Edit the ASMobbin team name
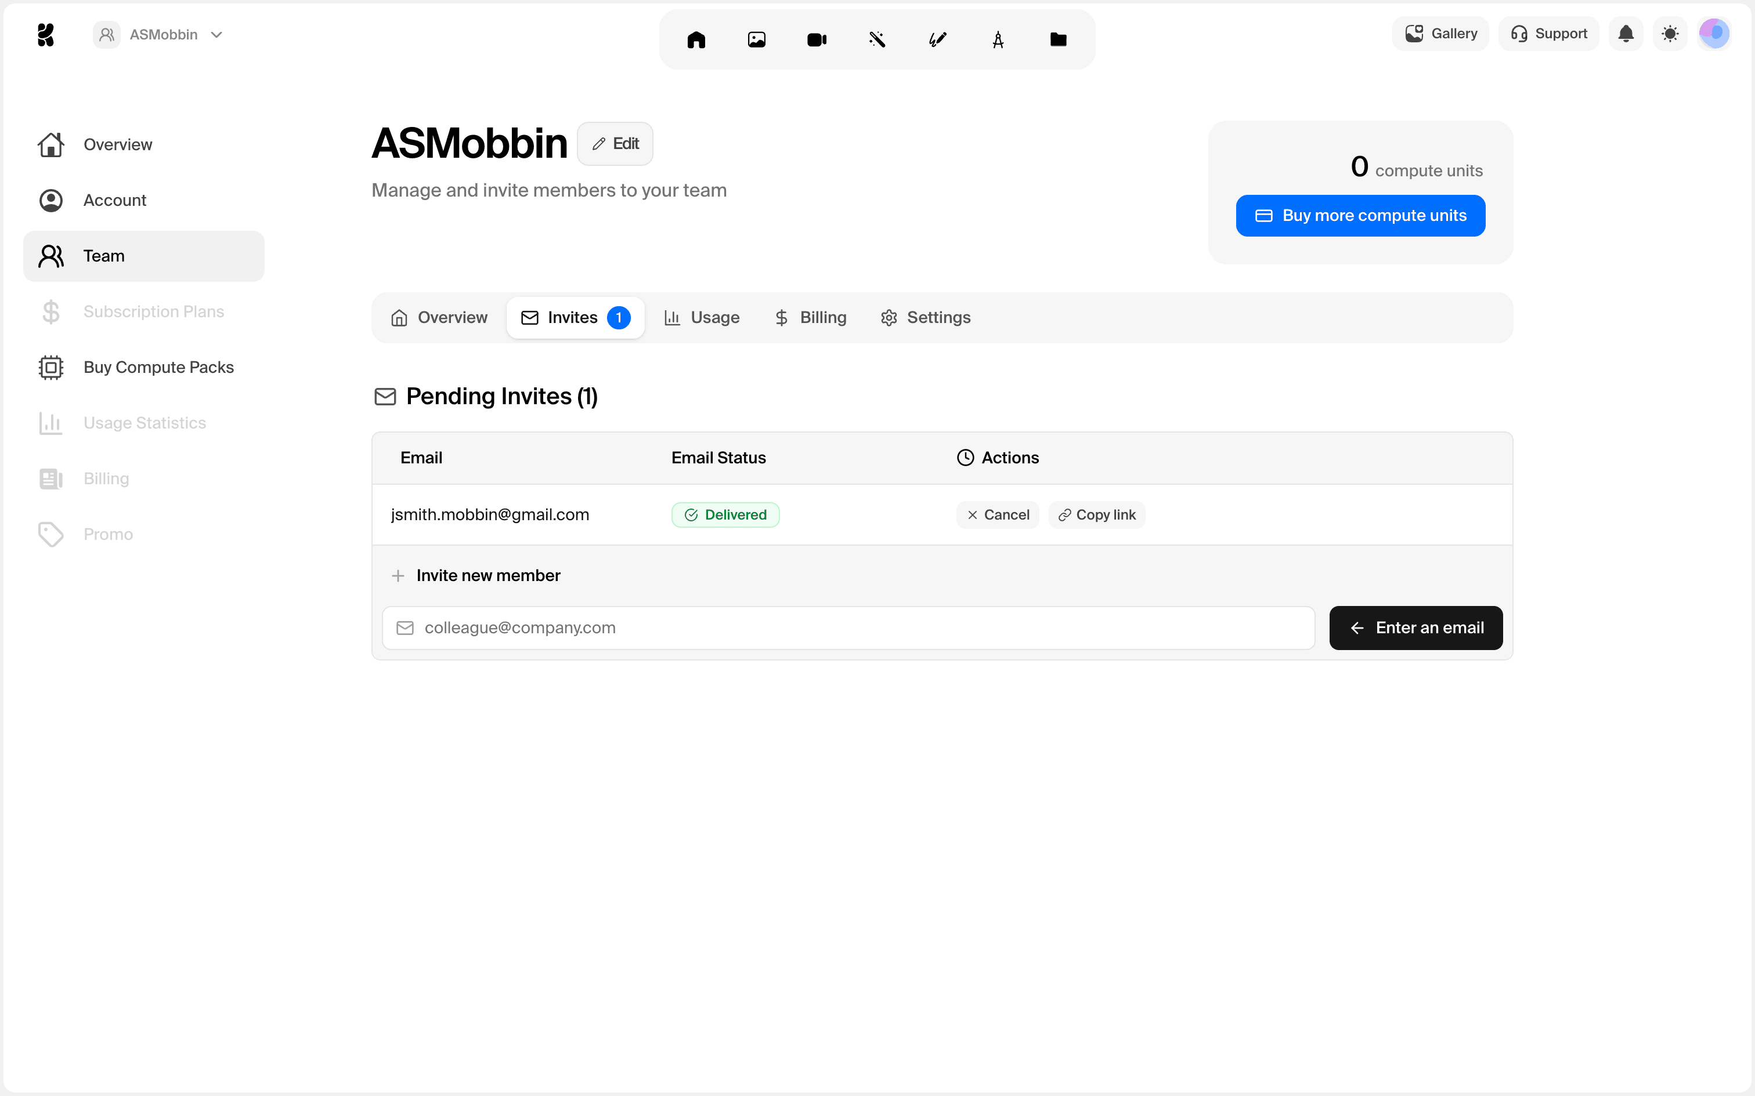The height and width of the screenshot is (1096, 1755). coord(615,144)
